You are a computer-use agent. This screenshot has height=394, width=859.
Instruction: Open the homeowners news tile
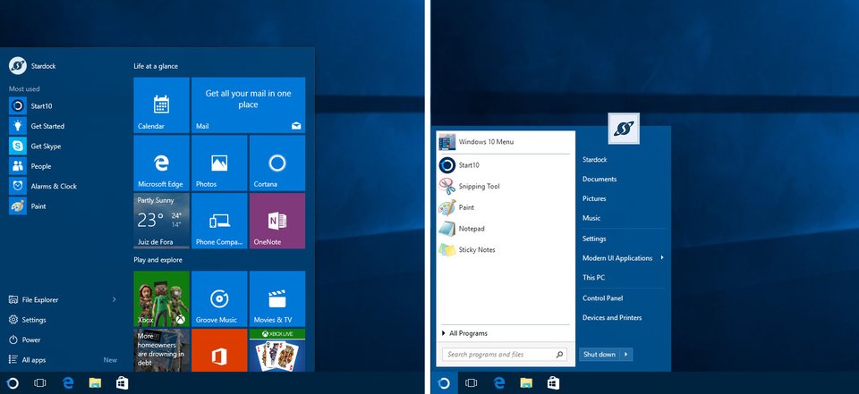pos(162,350)
